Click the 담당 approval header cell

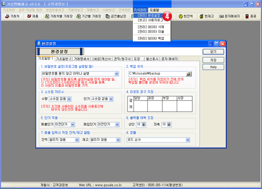(x=141, y=99)
